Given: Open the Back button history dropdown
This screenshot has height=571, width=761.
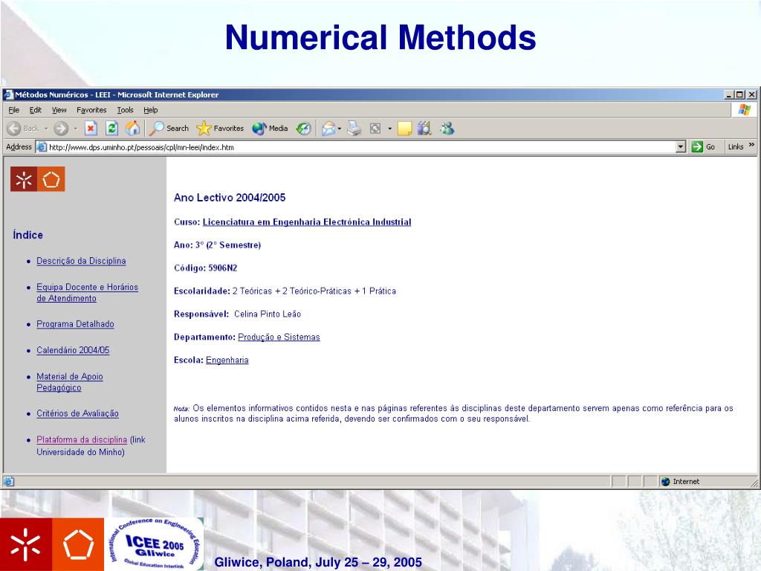Looking at the screenshot, I should [x=46, y=129].
